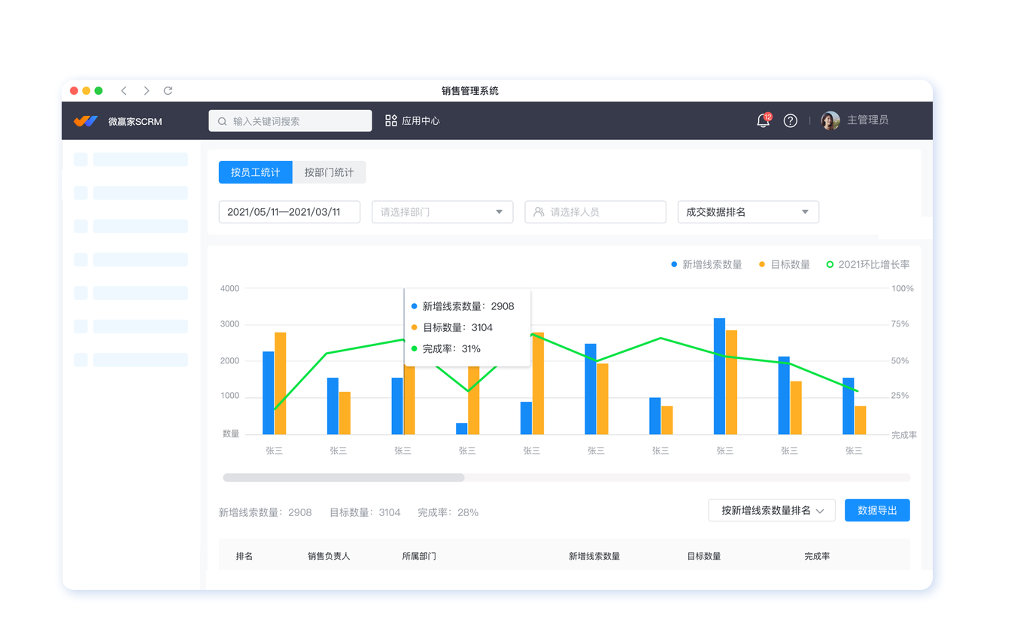Screen dimensions: 1011x638
Task: Open the 请选择部门 dropdown
Action: click(x=442, y=212)
